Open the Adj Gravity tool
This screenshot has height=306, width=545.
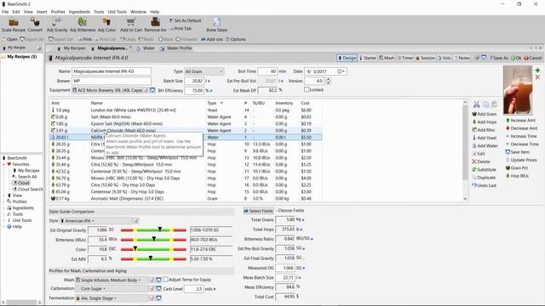pos(57,25)
